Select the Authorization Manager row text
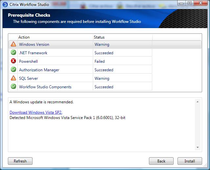This screenshot has height=170, width=210. 39,70
